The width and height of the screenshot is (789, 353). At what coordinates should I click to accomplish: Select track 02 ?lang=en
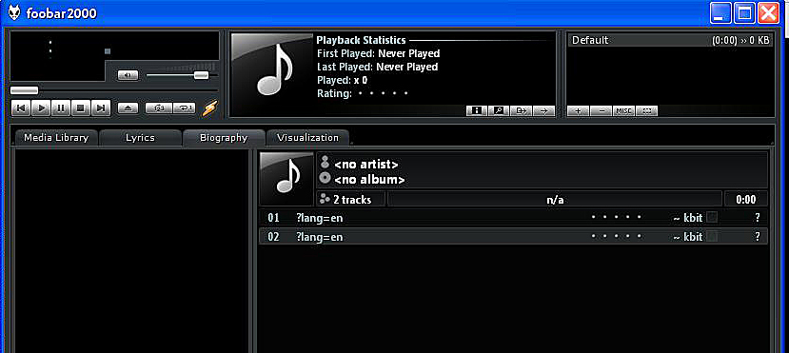point(513,236)
